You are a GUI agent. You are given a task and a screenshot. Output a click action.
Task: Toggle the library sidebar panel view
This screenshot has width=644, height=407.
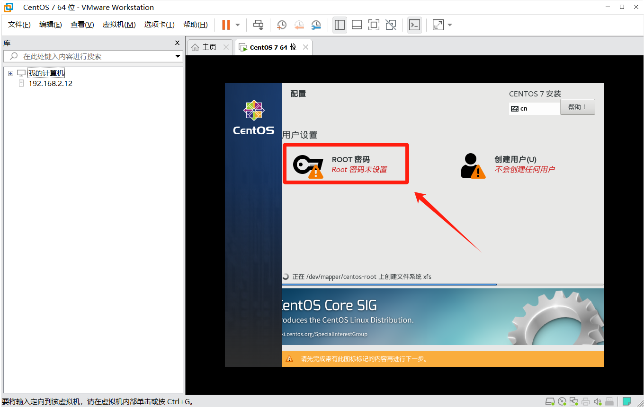click(340, 25)
